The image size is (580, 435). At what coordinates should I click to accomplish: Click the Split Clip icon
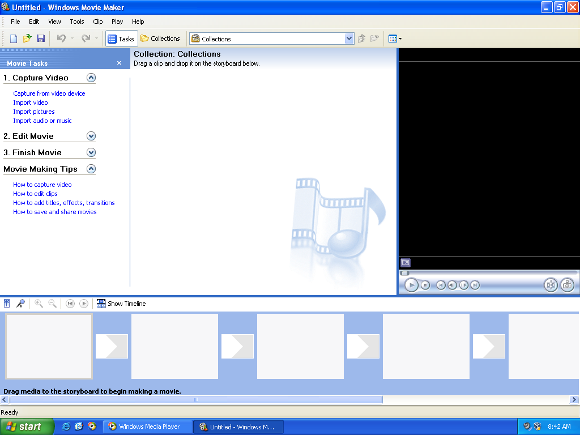(551, 285)
